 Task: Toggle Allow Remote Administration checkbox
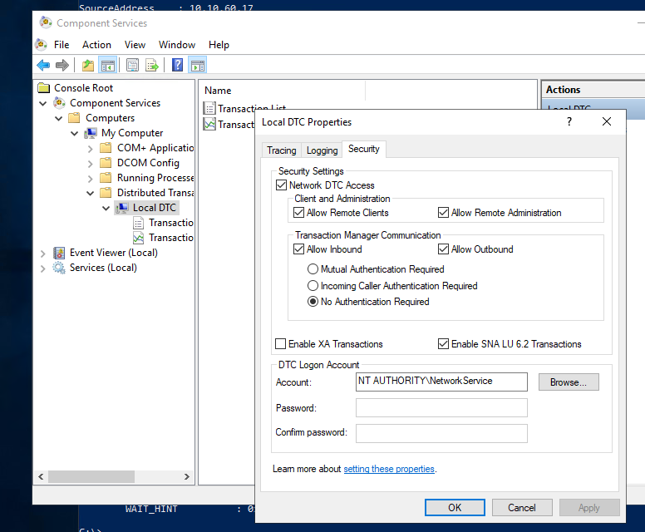(x=443, y=213)
